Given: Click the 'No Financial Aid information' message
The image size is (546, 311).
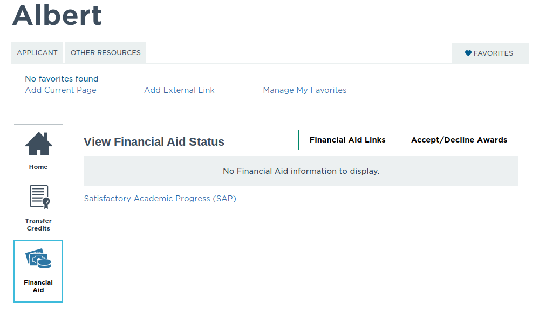Looking at the screenshot, I should click(x=301, y=171).
